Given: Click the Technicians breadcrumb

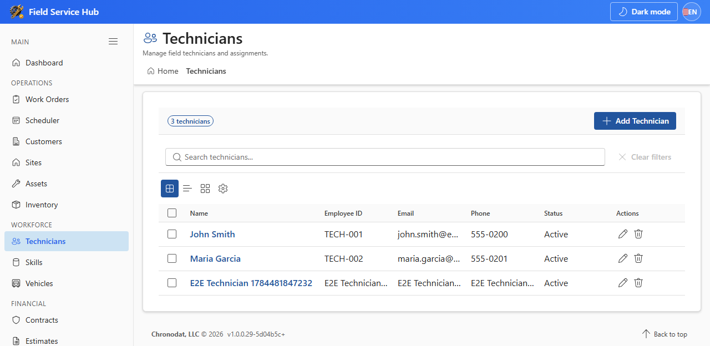Looking at the screenshot, I should click(206, 71).
